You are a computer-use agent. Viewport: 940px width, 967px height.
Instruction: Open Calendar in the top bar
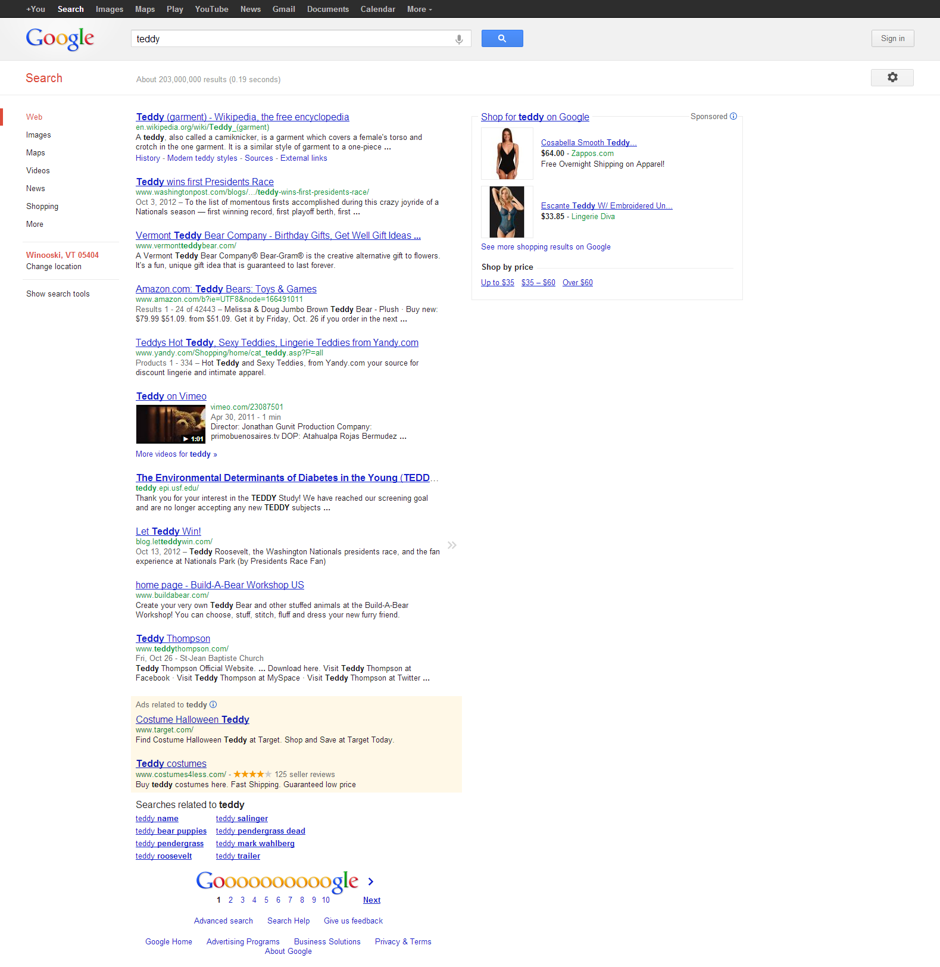point(377,9)
